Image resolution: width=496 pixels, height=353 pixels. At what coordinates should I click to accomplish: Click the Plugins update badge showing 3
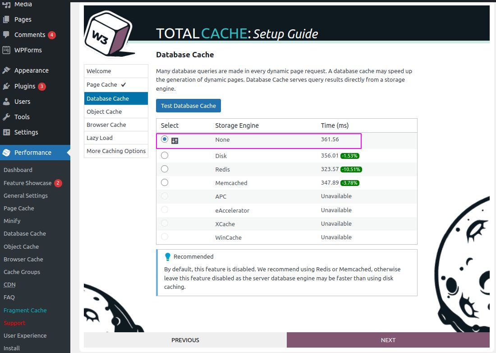(42, 86)
